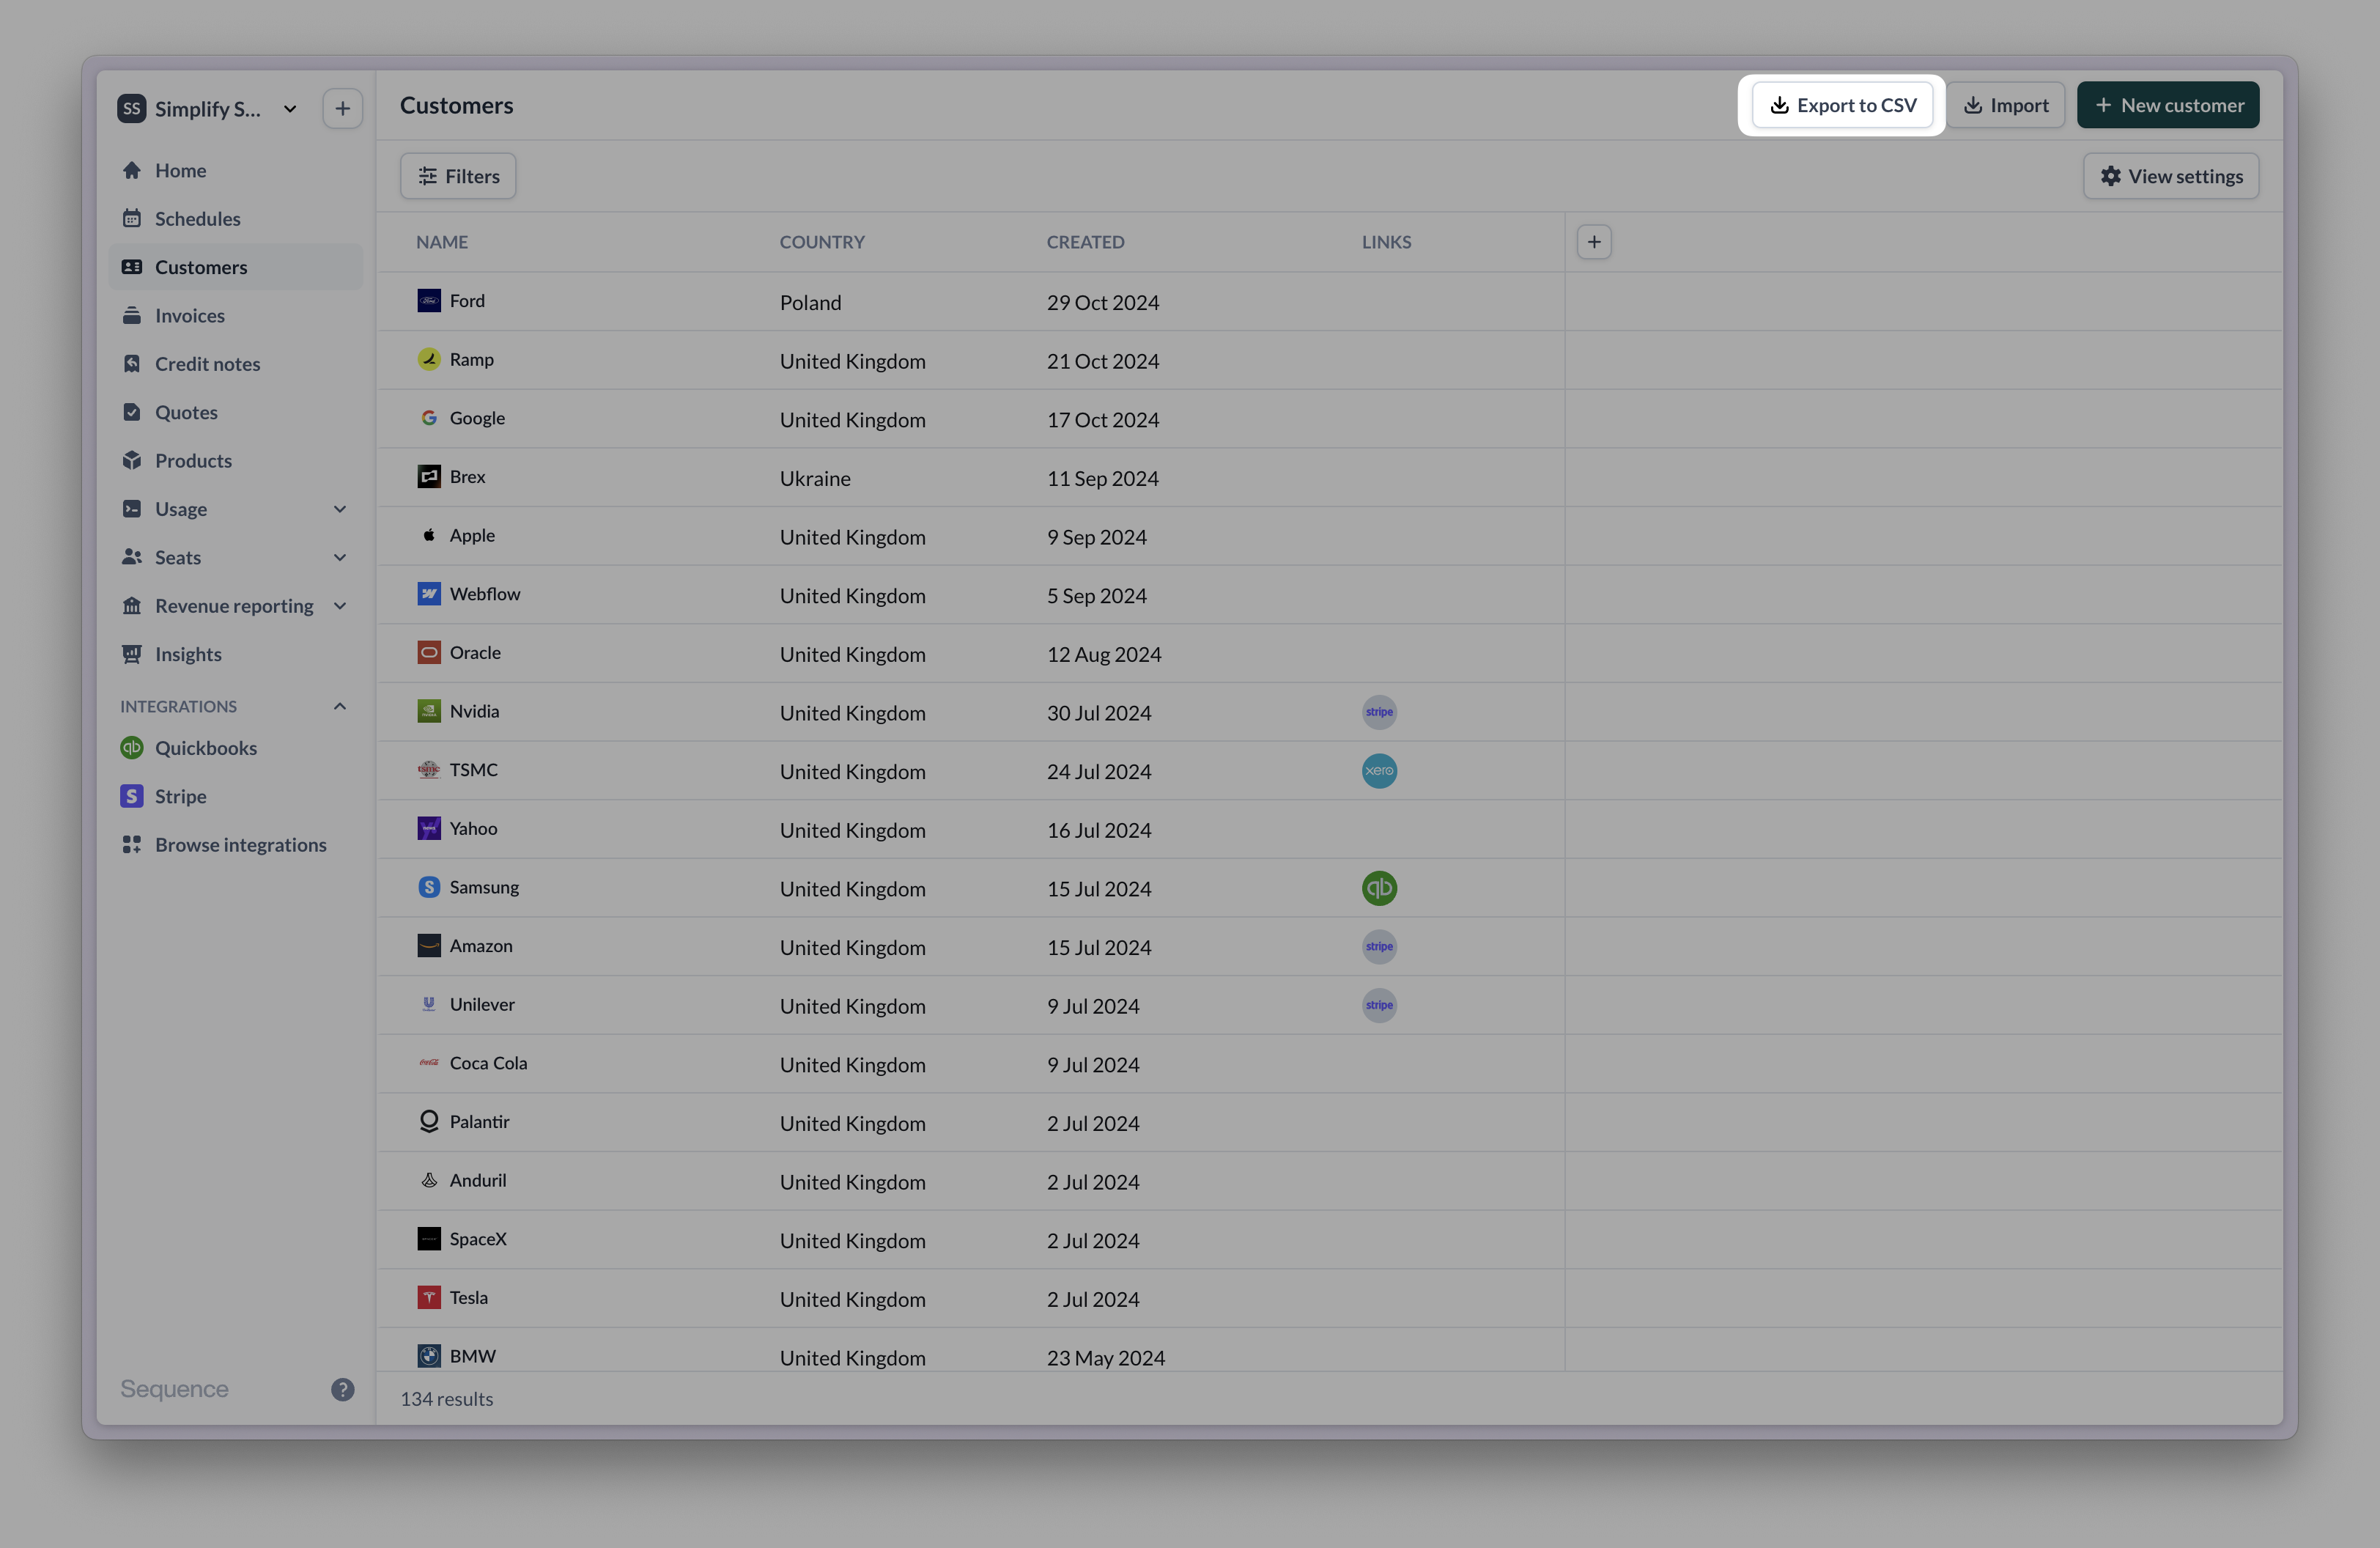Click the Xero link badge on TSMC row
The image size is (2380, 1548).
click(x=1379, y=771)
